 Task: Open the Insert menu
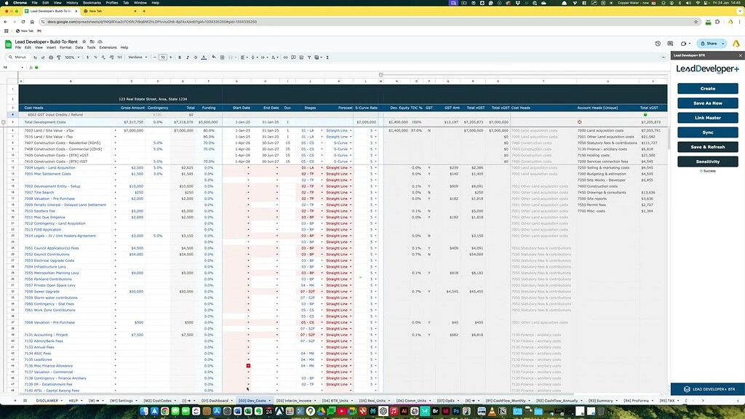point(51,47)
